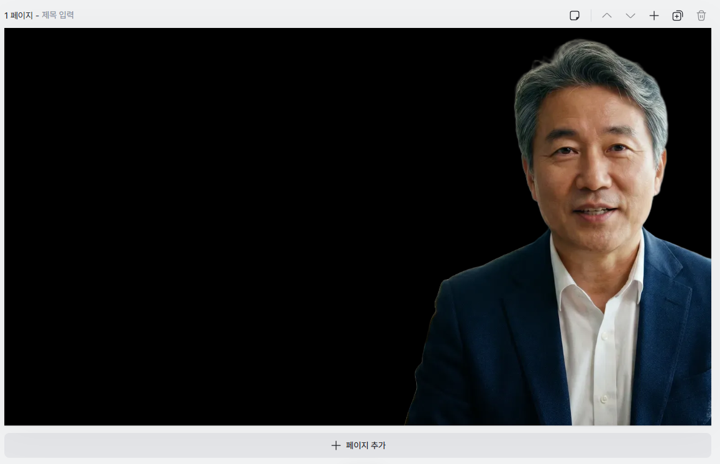This screenshot has width=720, height=464.
Task: Click the downward chevron in the page toolbar
Action: coord(631,15)
